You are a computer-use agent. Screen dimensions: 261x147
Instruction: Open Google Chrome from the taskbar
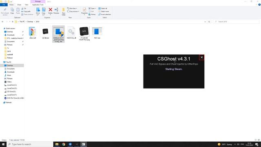(x=64, y=144)
